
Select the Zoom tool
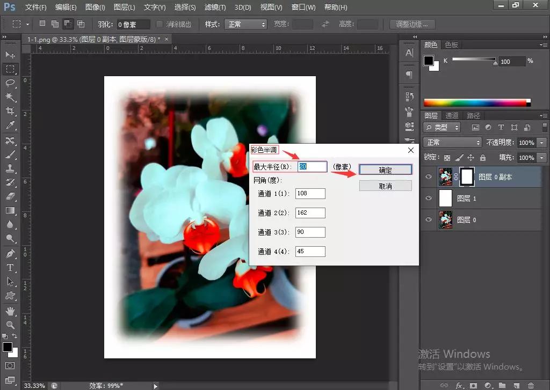(x=11, y=325)
